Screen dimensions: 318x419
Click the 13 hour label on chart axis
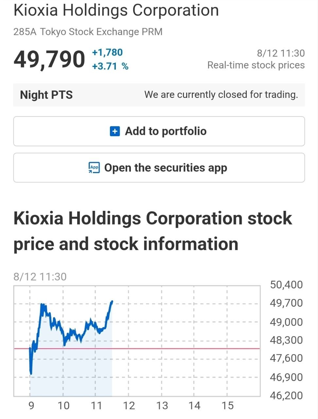click(x=162, y=406)
